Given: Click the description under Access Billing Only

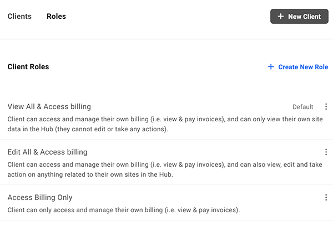Looking at the screenshot, I should pos(123,210).
